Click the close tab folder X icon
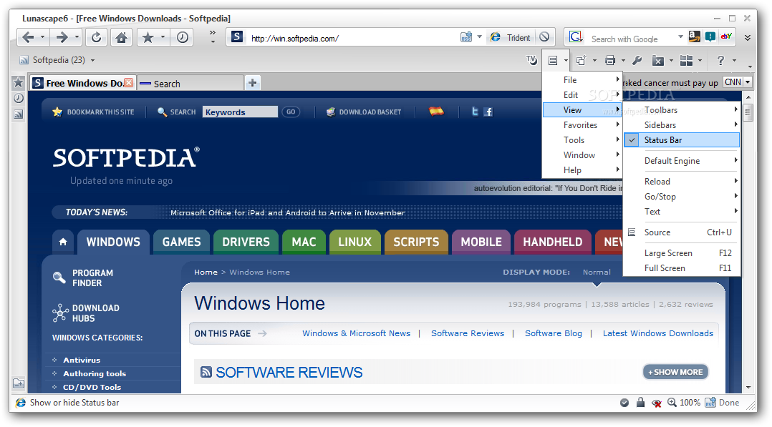The width and height of the screenshot is (772, 427). click(x=657, y=61)
